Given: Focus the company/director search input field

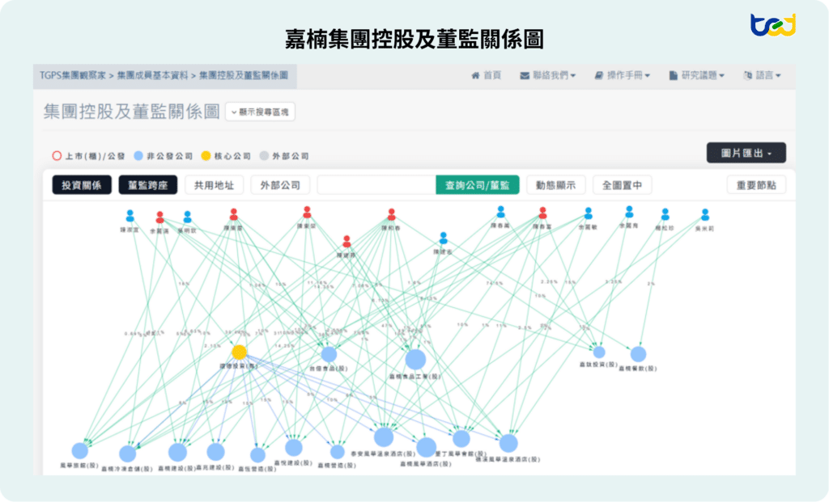Looking at the screenshot, I should pos(376,185).
